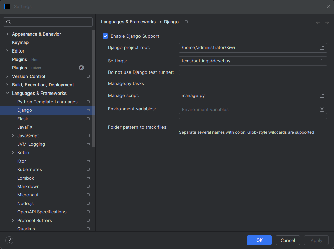This screenshot has width=334, height=249.
Task: Check Do not use Django test runner
Action: 182,72
